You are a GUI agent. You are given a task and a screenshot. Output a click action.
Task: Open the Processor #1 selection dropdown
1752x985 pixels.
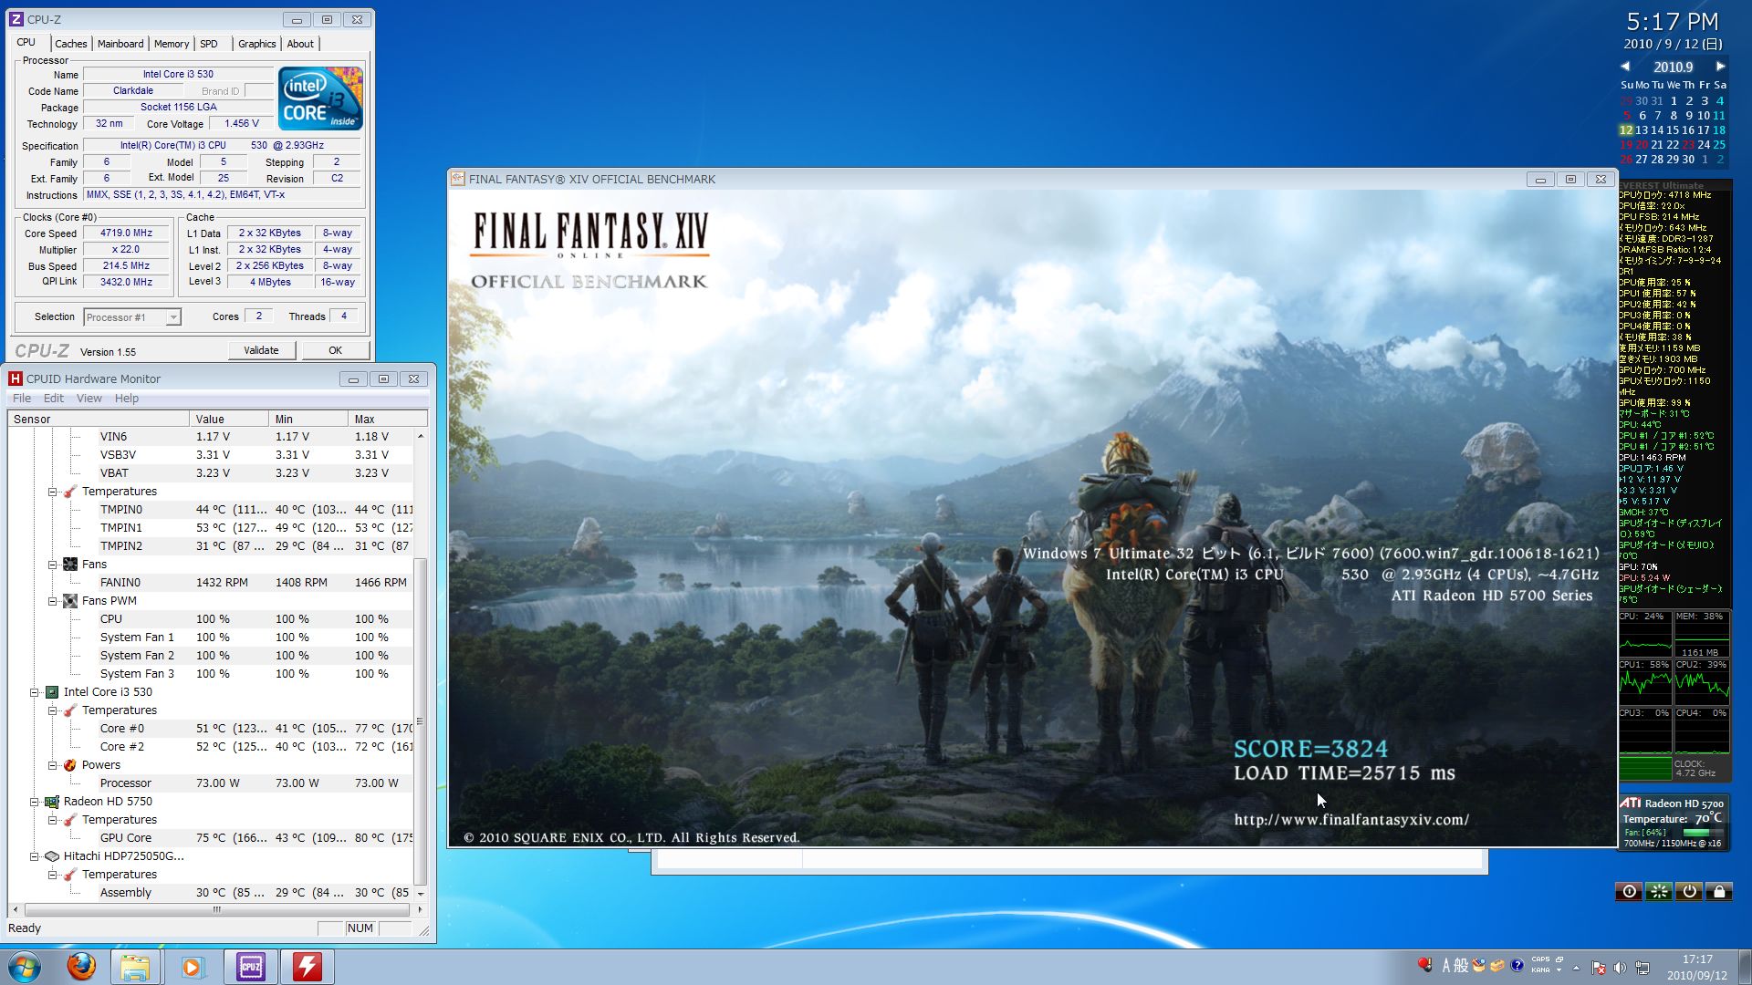(173, 317)
